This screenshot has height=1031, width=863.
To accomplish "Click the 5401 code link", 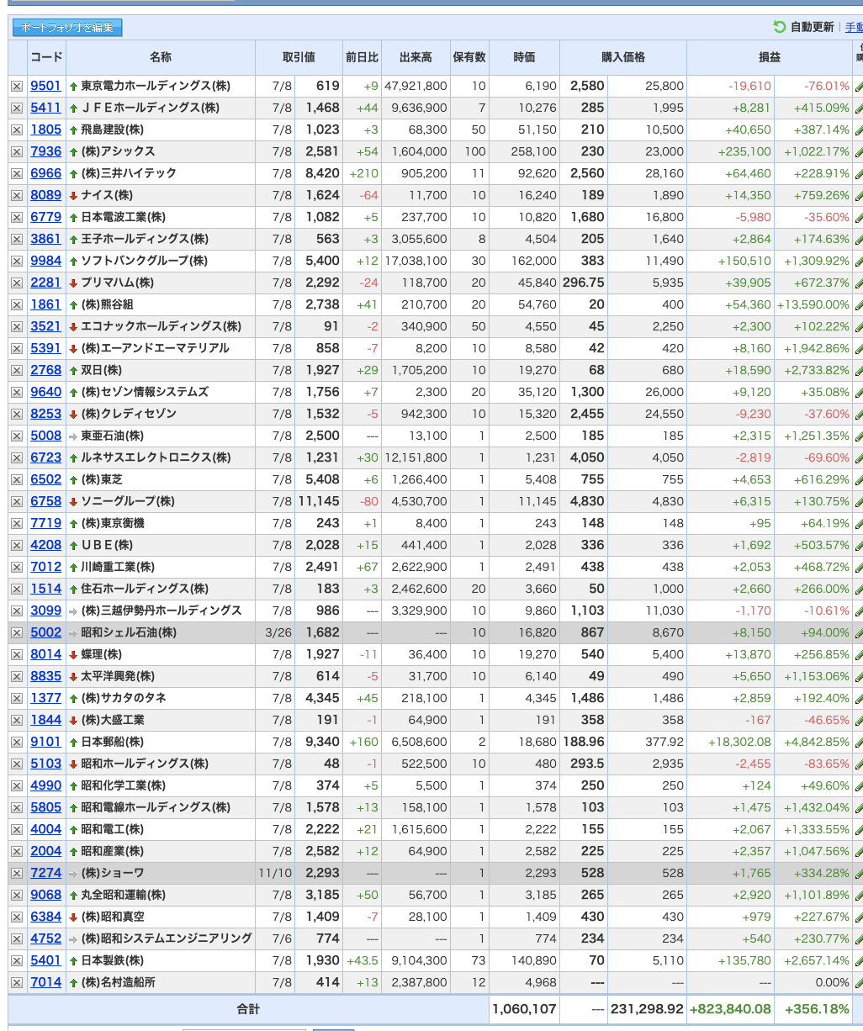I will [x=45, y=960].
